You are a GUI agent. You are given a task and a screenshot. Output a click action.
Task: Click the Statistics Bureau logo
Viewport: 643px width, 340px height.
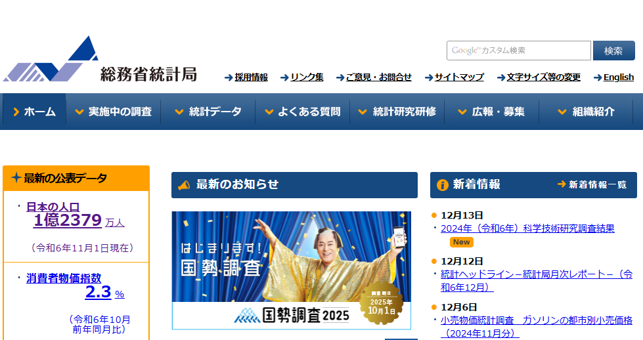point(100,60)
